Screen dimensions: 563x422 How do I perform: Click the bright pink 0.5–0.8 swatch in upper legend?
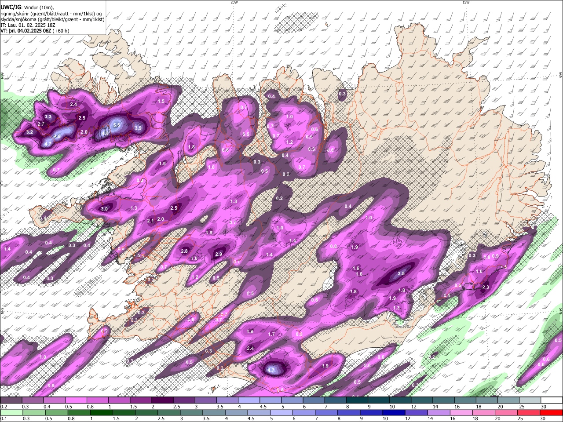(76, 400)
